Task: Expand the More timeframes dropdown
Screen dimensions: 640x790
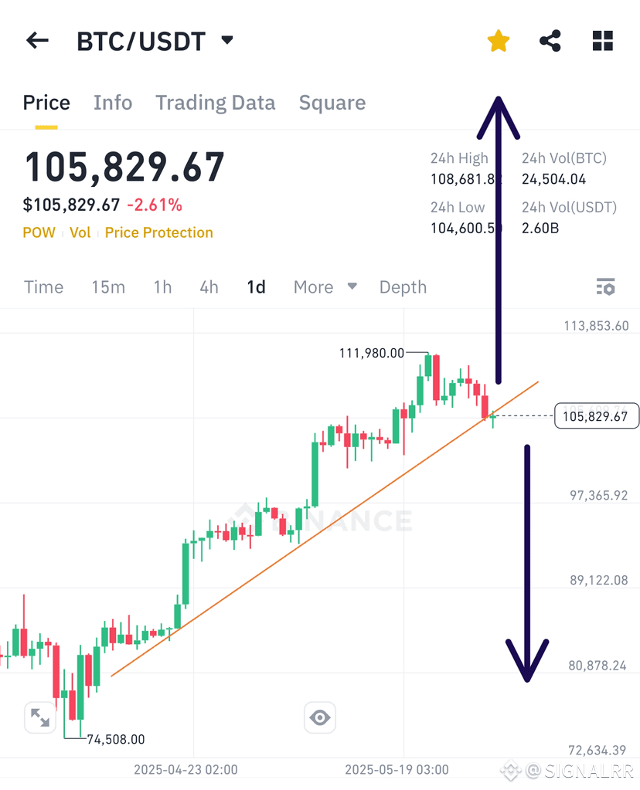Action: tap(324, 287)
